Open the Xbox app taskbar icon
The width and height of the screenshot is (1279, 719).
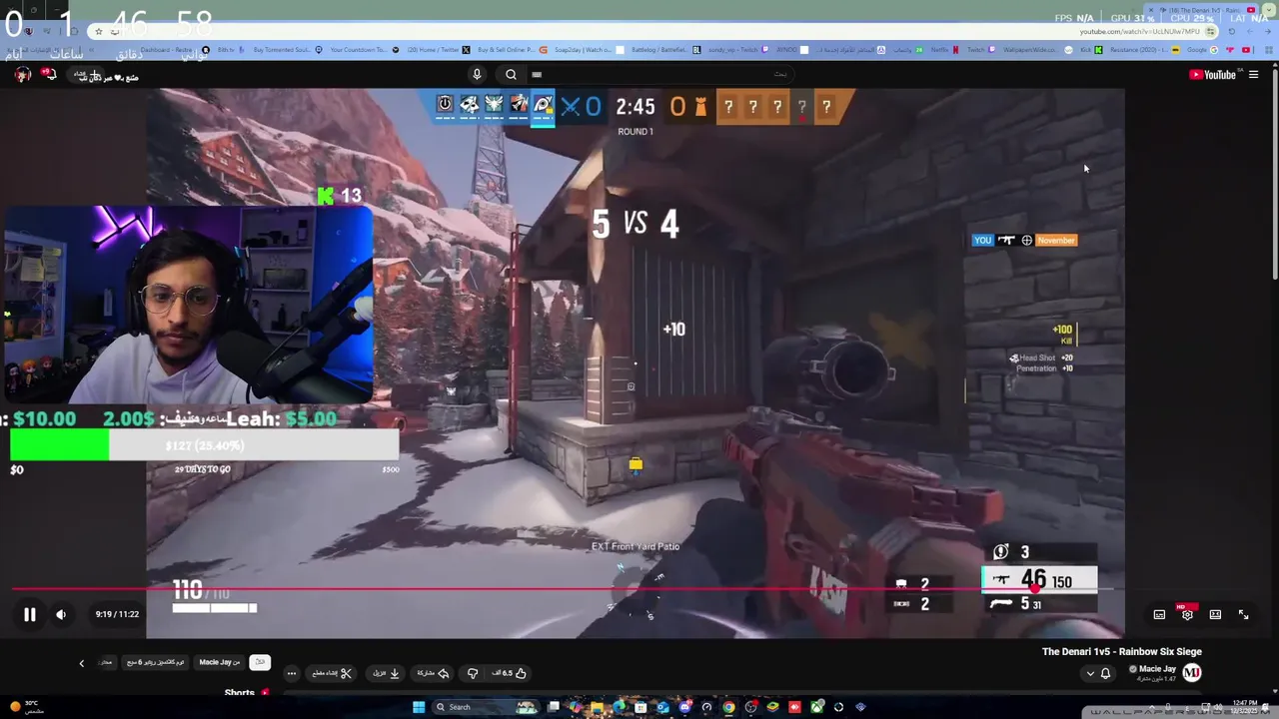(816, 707)
